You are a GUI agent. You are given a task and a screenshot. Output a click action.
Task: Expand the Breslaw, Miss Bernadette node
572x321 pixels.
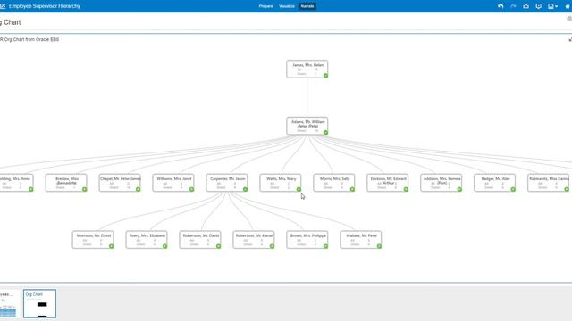click(85, 189)
